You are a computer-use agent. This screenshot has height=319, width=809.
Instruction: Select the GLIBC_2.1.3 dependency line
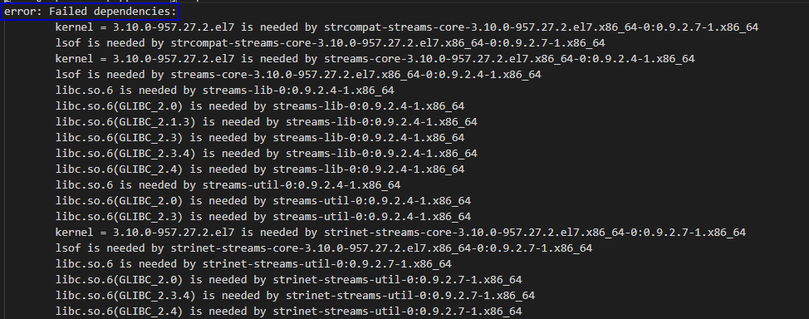[267, 122]
